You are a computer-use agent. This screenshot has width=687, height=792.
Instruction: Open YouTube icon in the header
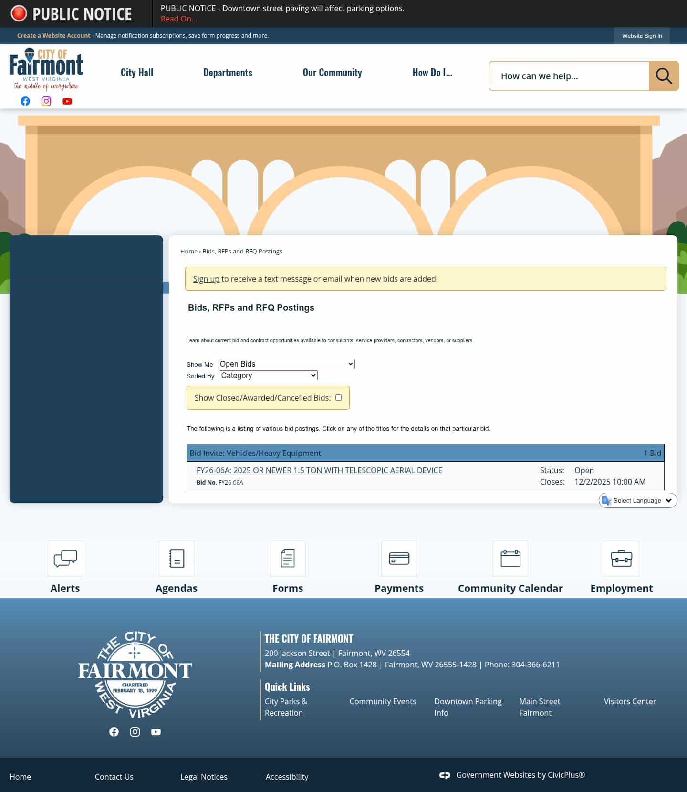click(67, 101)
